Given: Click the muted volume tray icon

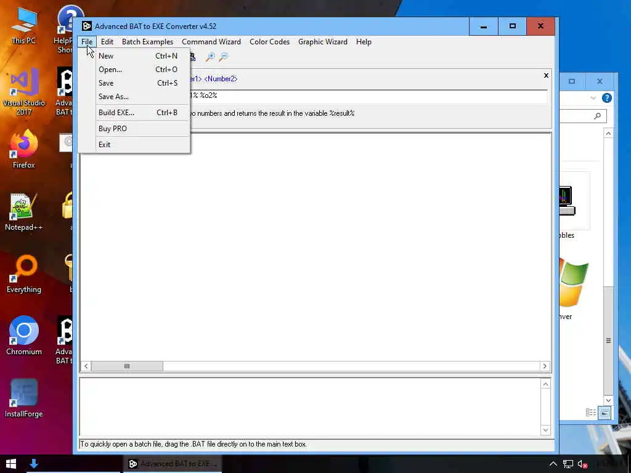Looking at the screenshot, I should (x=582, y=464).
